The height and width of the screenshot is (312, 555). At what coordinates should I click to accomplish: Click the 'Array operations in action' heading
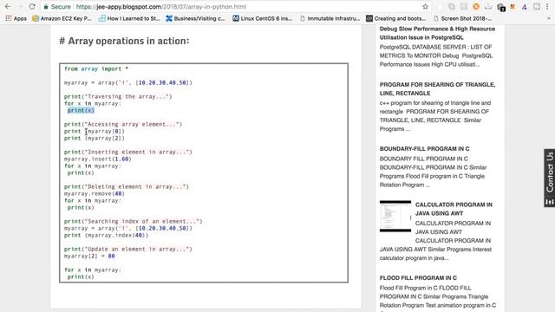pos(124,41)
